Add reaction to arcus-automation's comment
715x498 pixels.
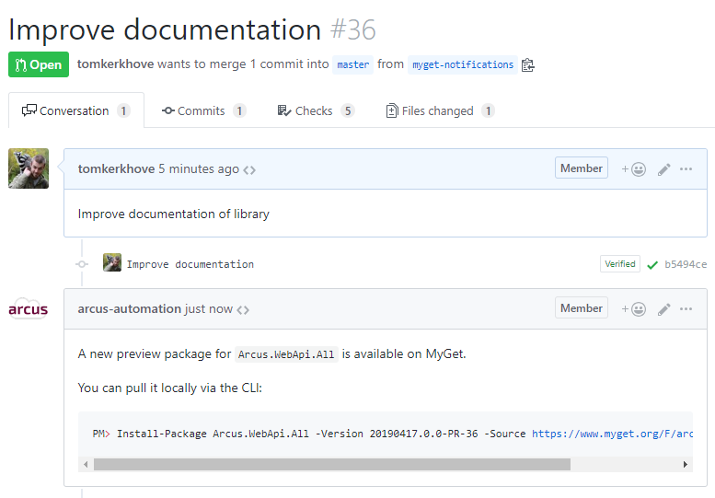(633, 309)
